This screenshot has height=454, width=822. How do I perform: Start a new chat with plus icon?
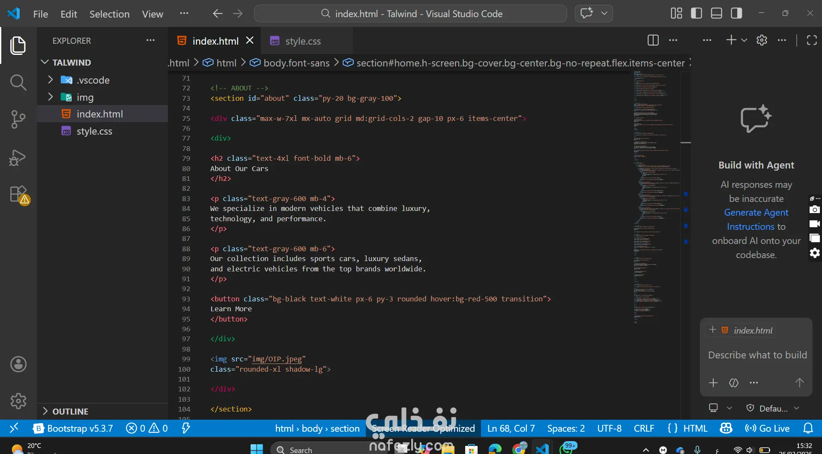(x=731, y=40)
